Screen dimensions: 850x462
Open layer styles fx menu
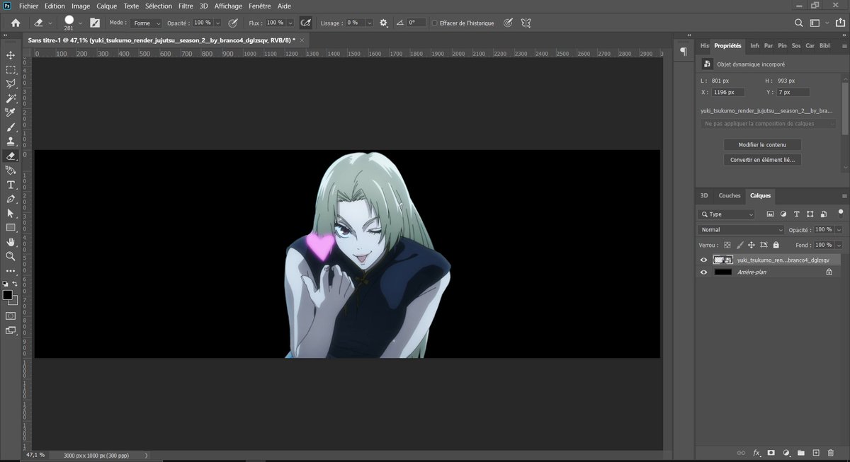point(756,452)
